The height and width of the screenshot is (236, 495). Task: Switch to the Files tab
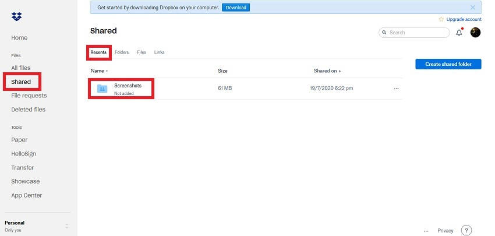pyautogui.click(x=142, y=52)
